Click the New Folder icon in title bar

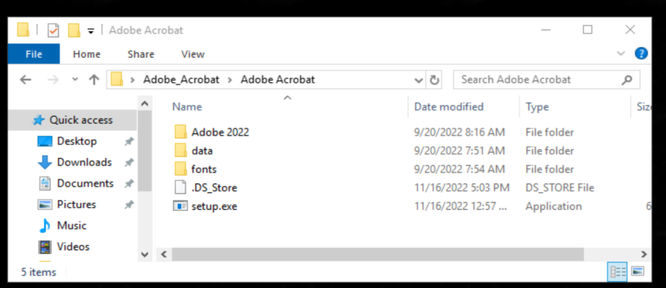click(74, 31)
